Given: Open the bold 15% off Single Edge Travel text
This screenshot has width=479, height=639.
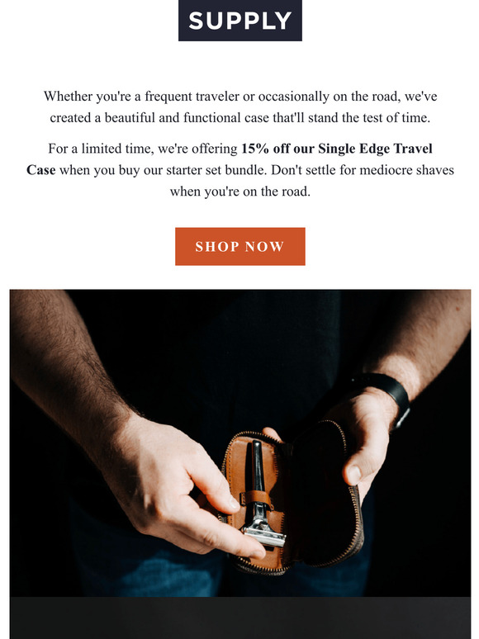Looking at the screenshot, I should point(337,149).
